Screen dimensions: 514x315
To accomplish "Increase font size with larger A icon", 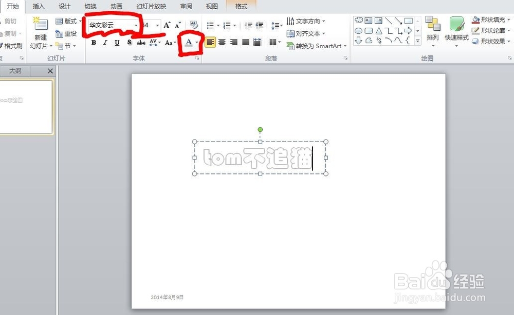I will point(167,25).
